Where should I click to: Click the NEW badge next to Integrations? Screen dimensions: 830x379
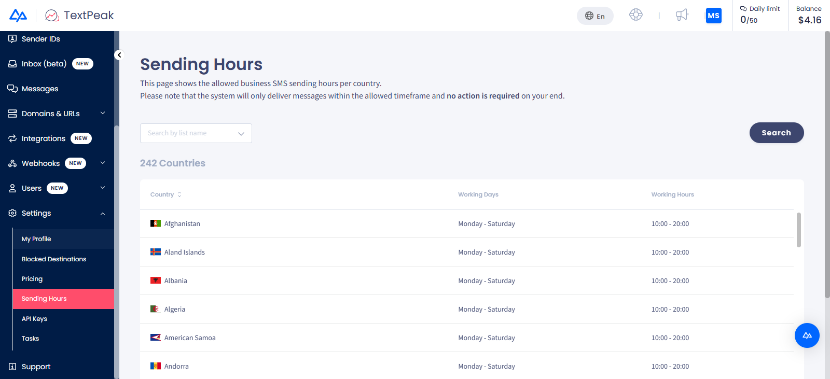tap(81, 138)
